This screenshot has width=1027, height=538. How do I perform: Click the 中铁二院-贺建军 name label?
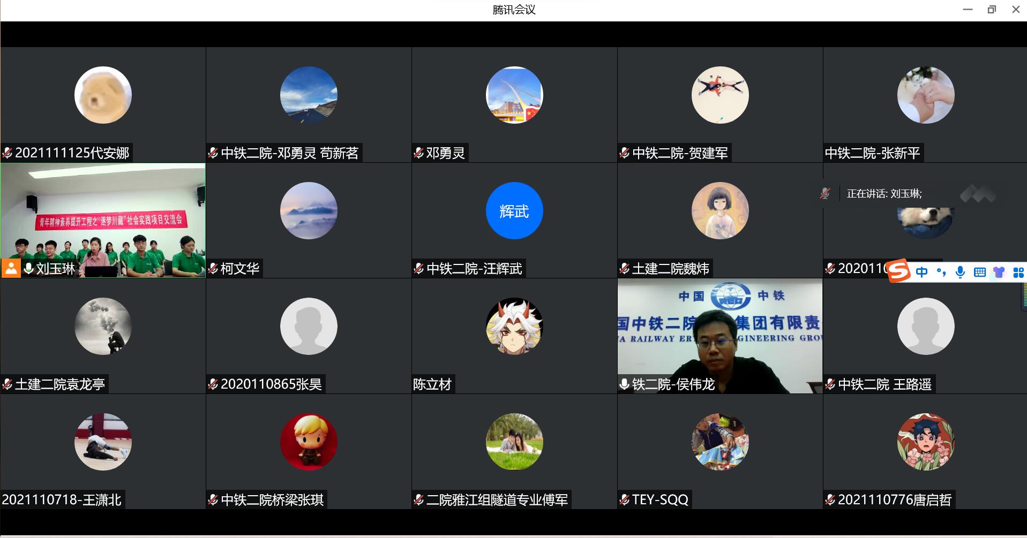[x=679, y=153]
